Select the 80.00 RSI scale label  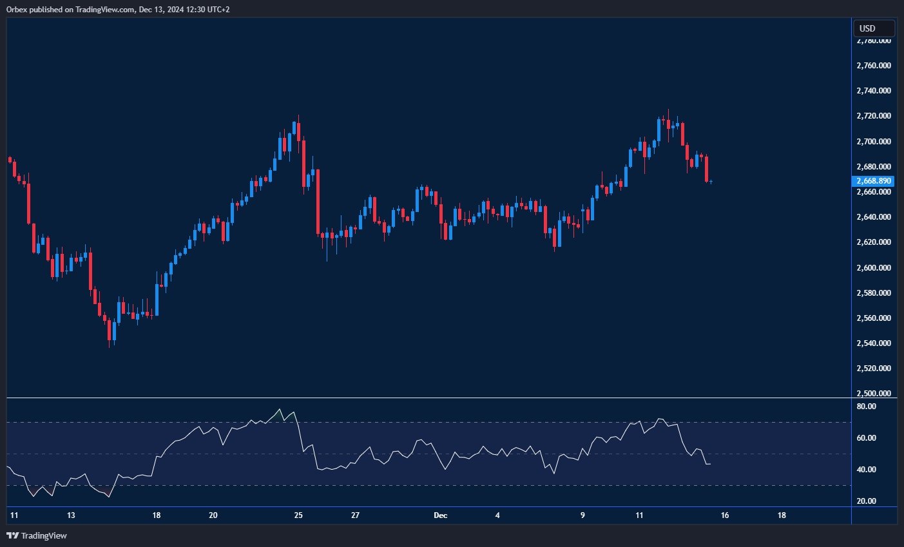pos(866,407)
